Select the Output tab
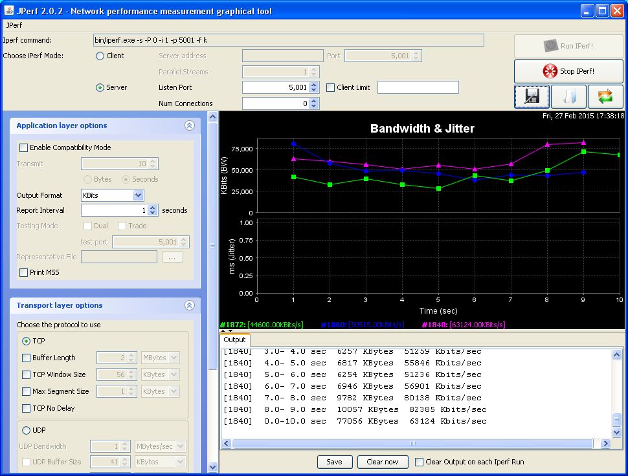Image resolution: width=628 pixels, height=476 pixels. 234,340
